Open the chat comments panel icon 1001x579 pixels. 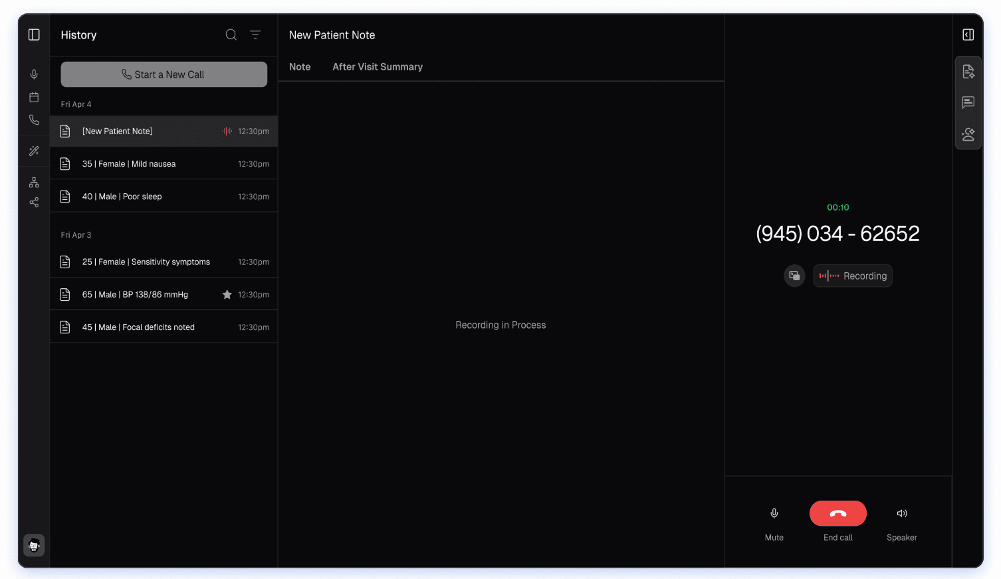[x=968, y=102]
